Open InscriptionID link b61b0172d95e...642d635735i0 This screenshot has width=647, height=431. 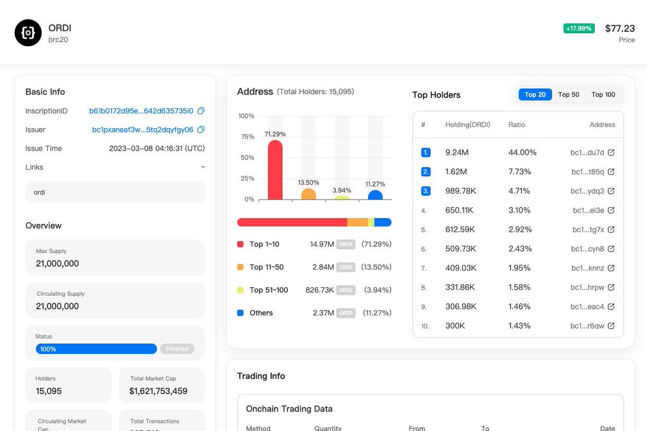[x=141, y=111]
